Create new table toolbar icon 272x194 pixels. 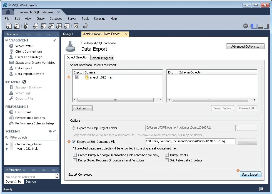[43, 26]
